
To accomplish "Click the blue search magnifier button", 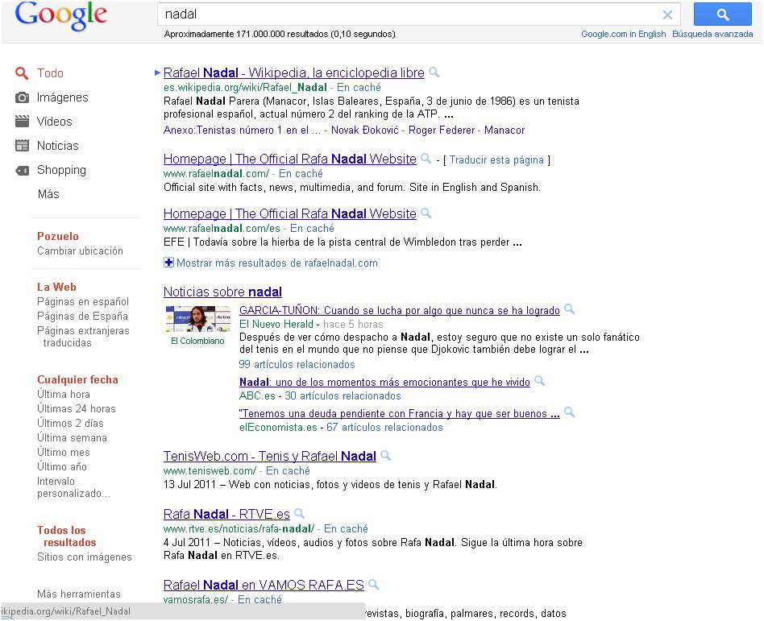I will point(722,14).
